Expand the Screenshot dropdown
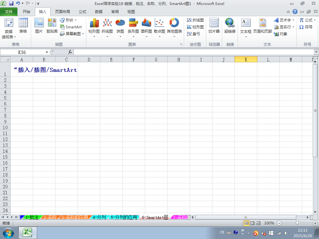Viewport: 319px width, 239px height. pos(83,34)
